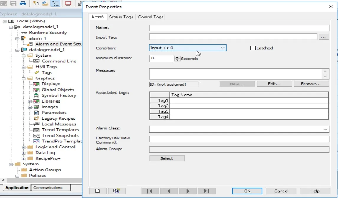Click the Parameters icon in the tree
The image size is (338, 198).
coord(37,113)
